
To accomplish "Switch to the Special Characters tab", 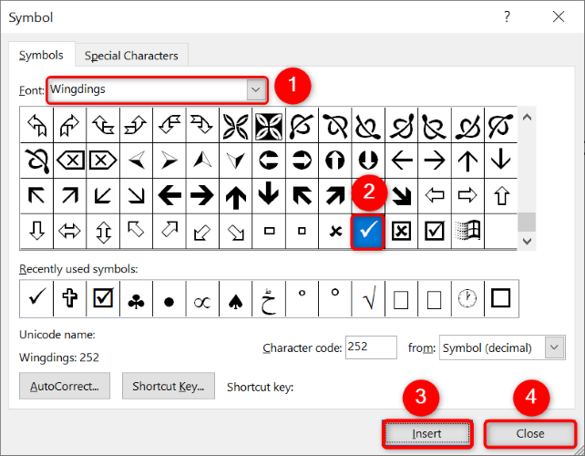I will 131,56.
